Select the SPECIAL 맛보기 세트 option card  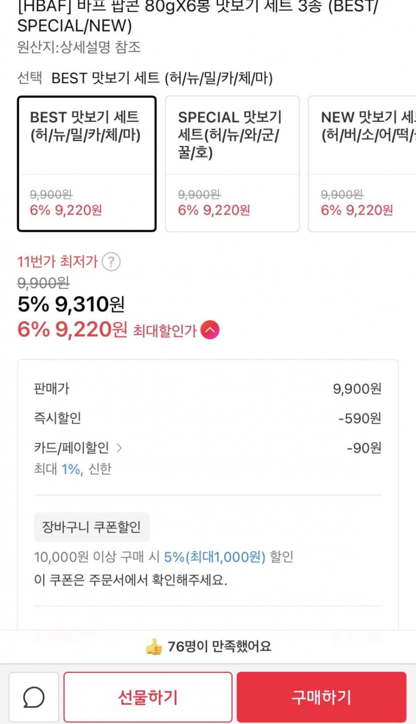tap(232, 164)
